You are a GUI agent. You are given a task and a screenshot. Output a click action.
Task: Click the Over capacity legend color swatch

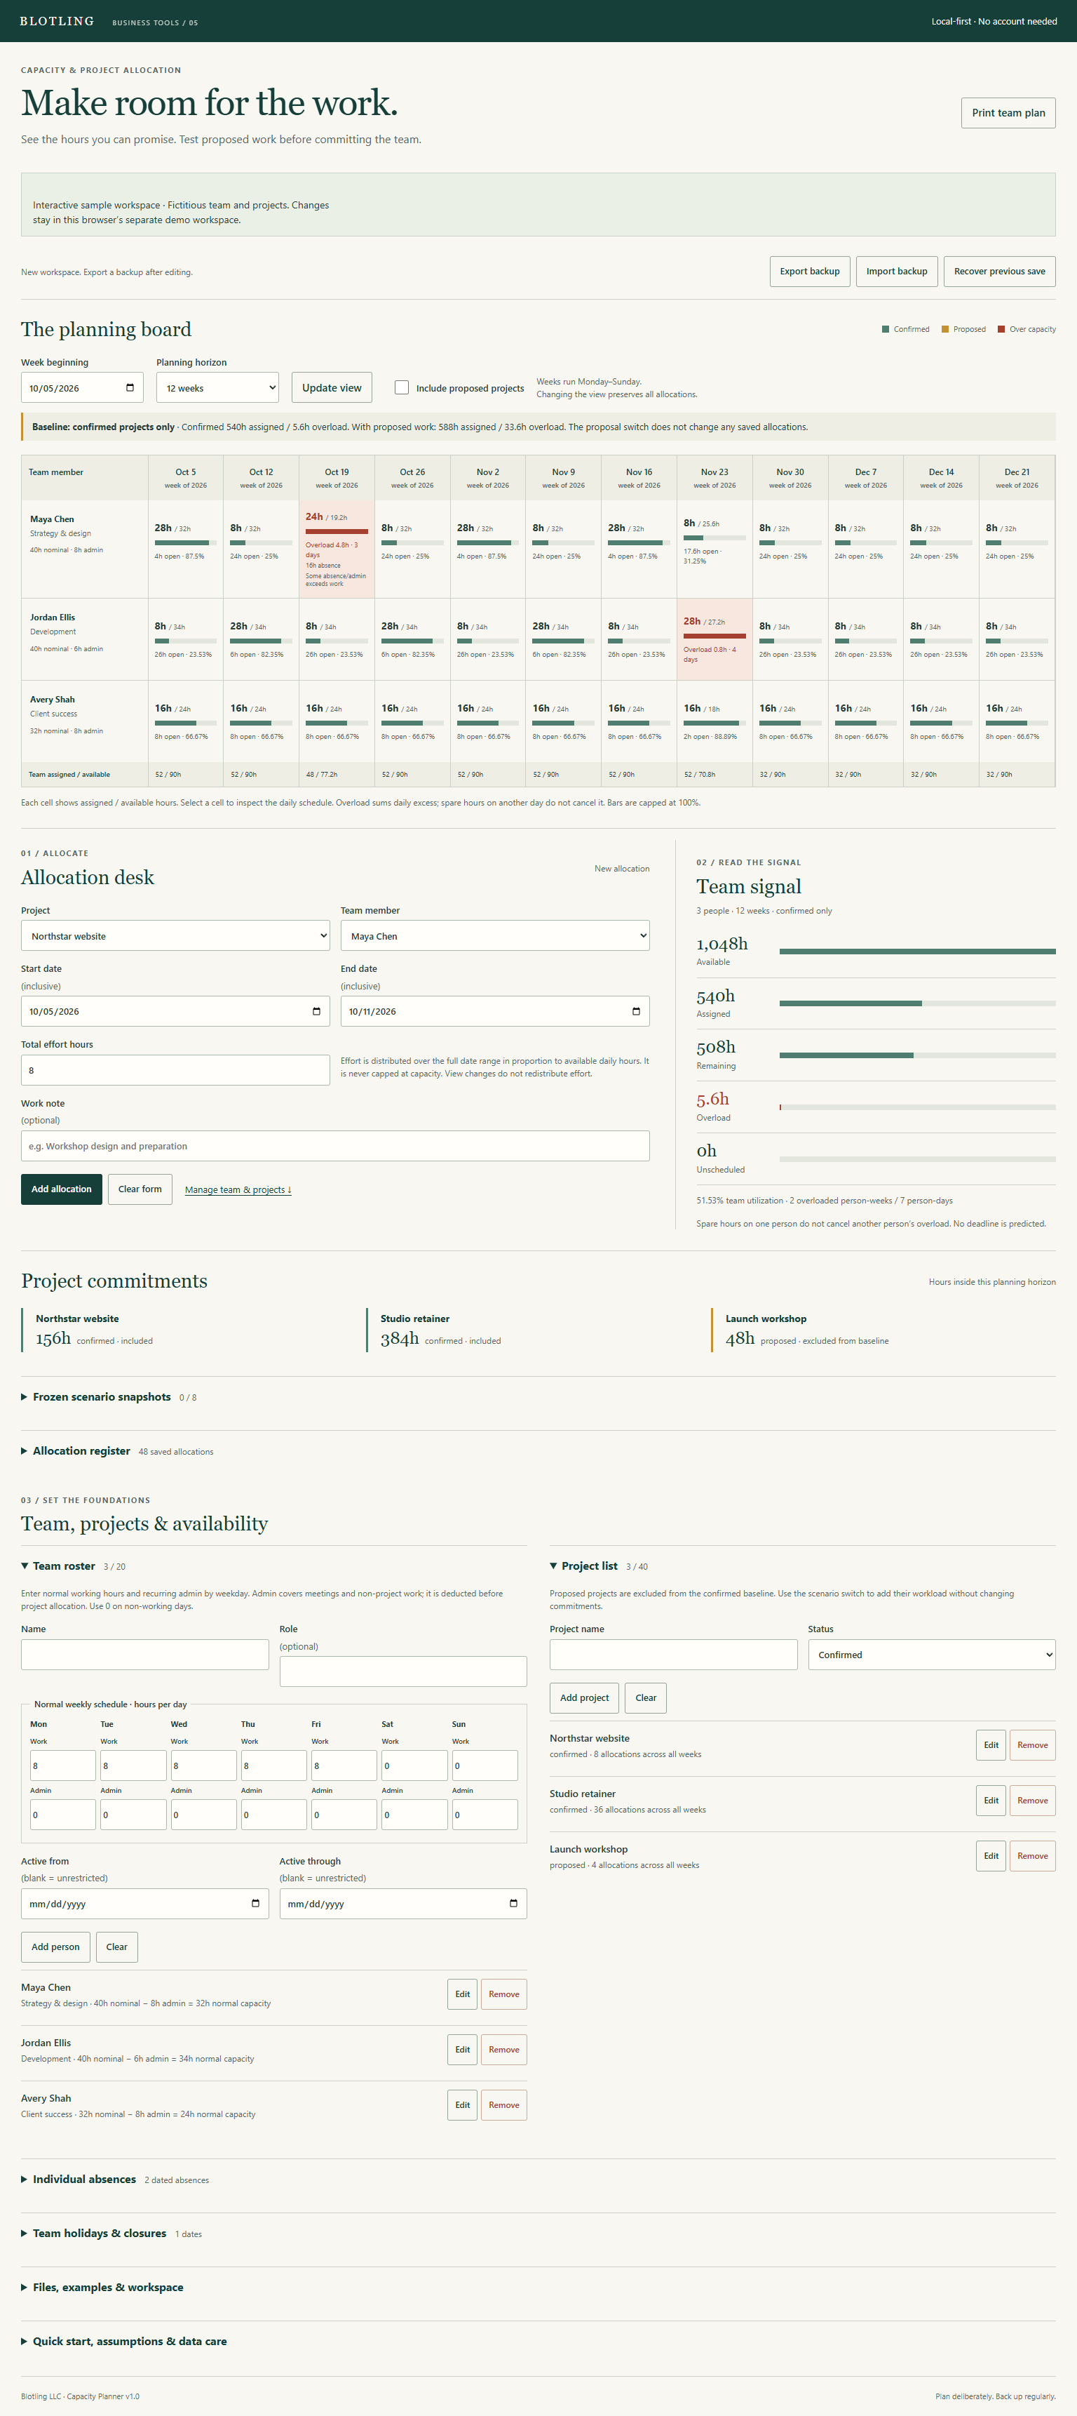pyautogui.click(x=1001, y=329)
